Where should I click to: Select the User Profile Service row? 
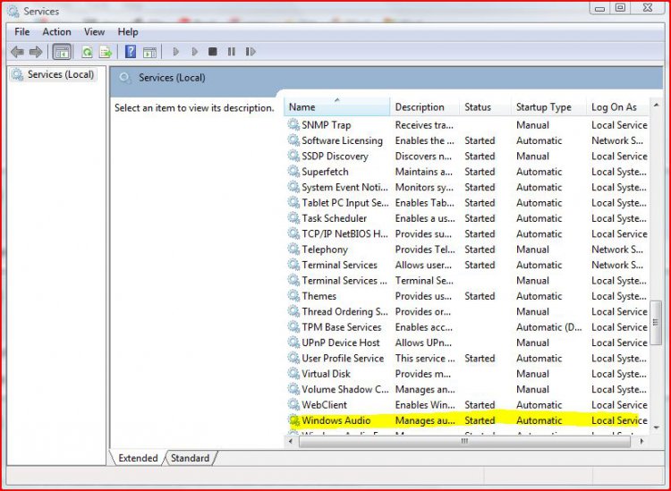click(467, 359)
